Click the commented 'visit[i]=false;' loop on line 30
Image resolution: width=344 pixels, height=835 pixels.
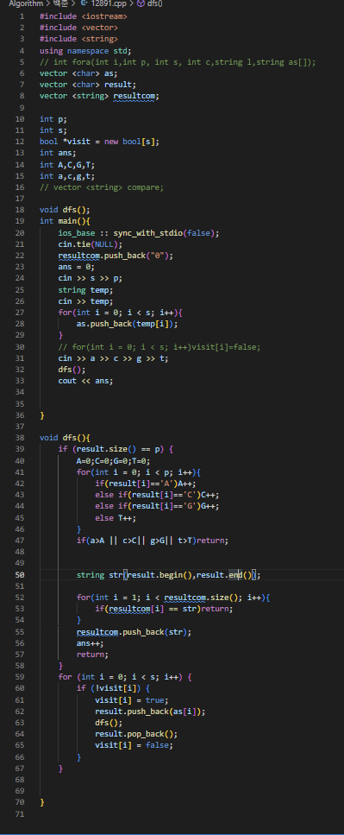pos(159,346)
